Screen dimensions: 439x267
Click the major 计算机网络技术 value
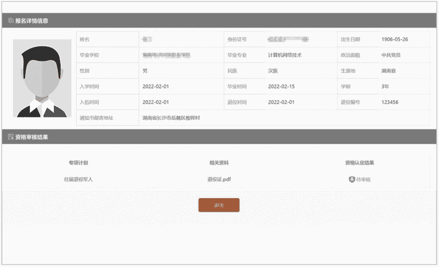pyautogui.click(x=285, y=55)
